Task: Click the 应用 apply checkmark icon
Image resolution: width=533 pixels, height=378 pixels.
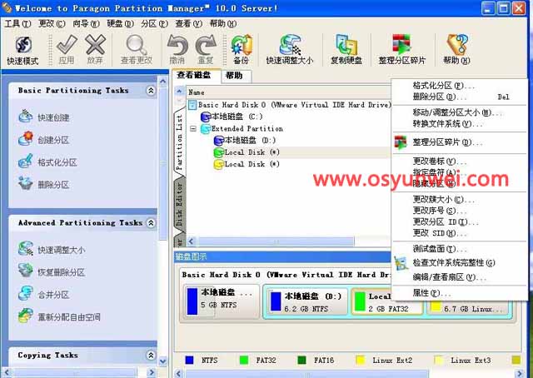Action: click(x=67, y=45)
